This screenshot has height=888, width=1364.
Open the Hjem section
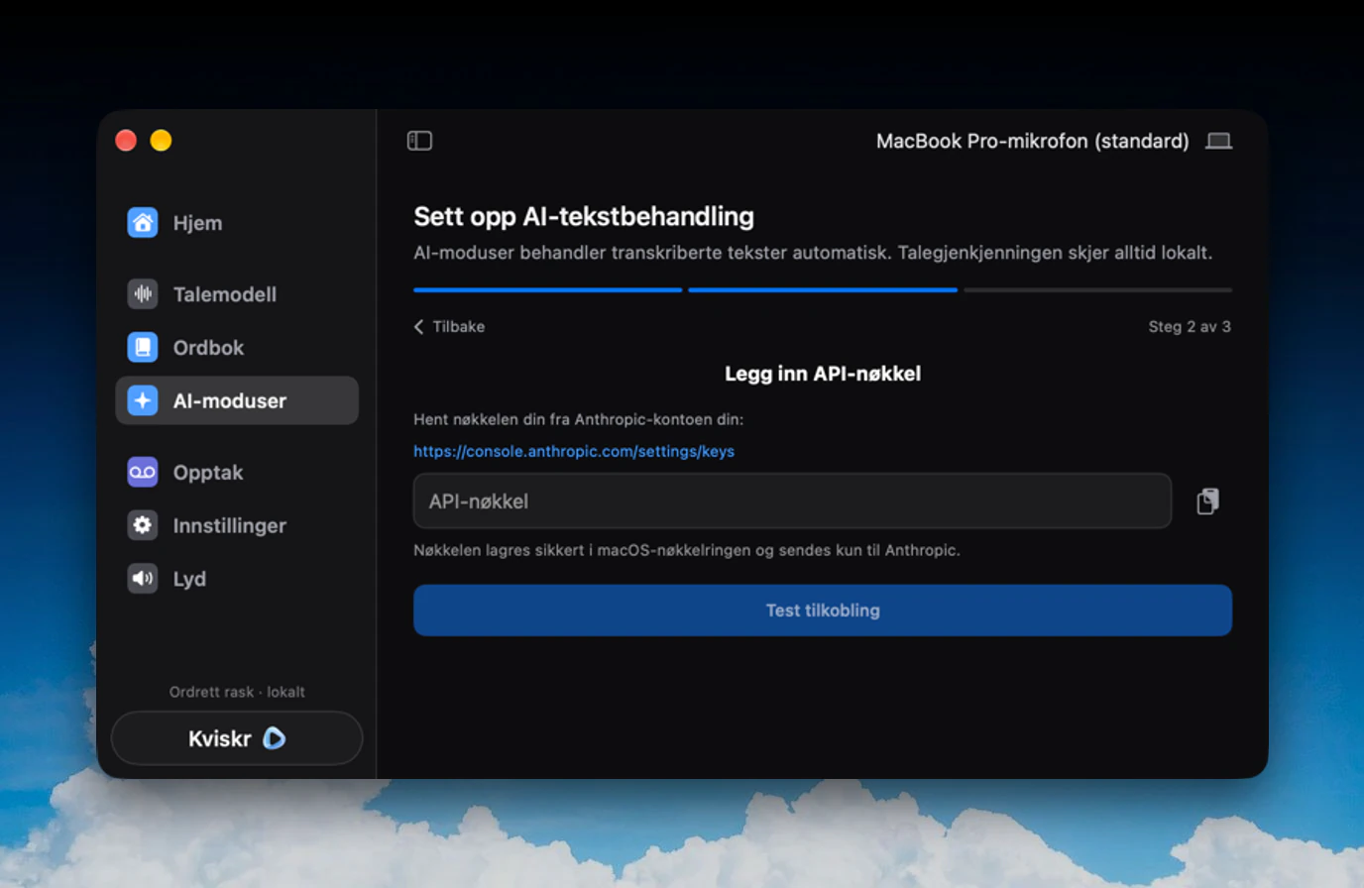237,223
